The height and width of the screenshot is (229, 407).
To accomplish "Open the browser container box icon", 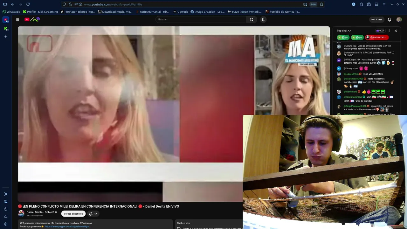I will (x=369, y=4).
